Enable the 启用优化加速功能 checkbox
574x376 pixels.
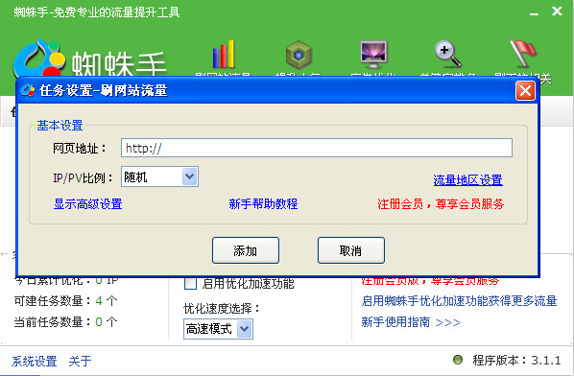point(190,284)
